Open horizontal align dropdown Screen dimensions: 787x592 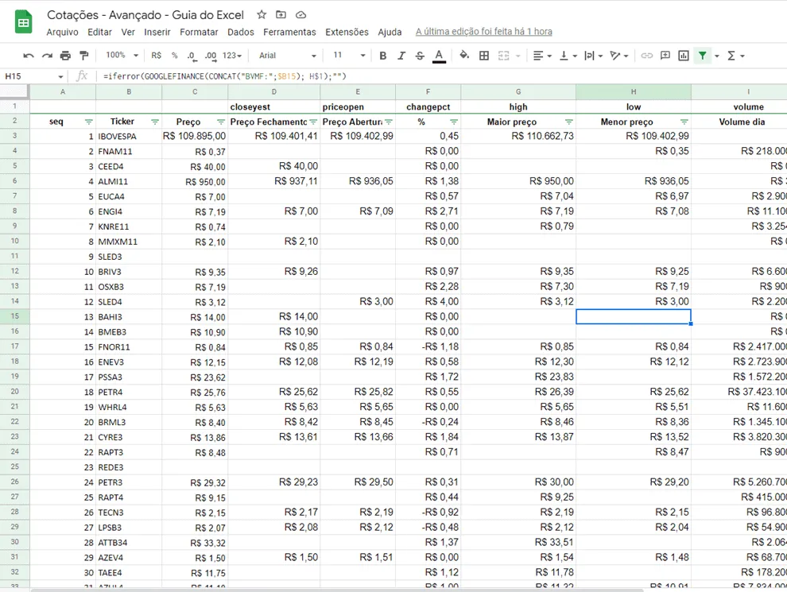542,56
